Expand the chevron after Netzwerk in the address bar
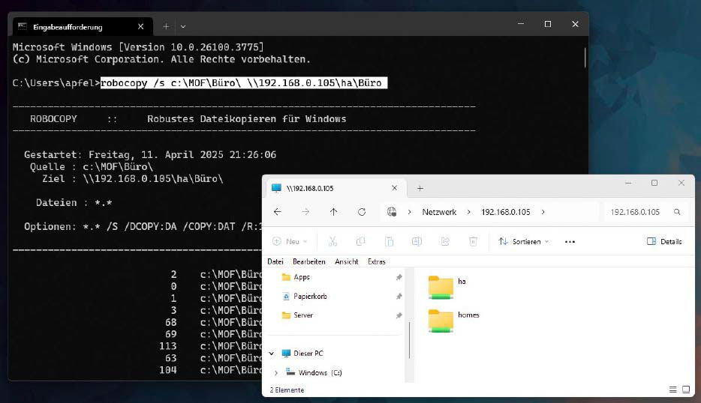 click(x=468, y=212)
